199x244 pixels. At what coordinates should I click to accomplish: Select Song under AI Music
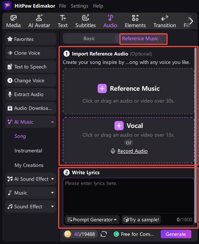coord(20,136)
